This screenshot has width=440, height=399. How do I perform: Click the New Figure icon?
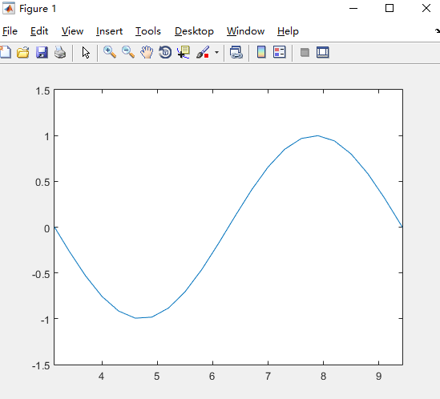coord(6,52)
